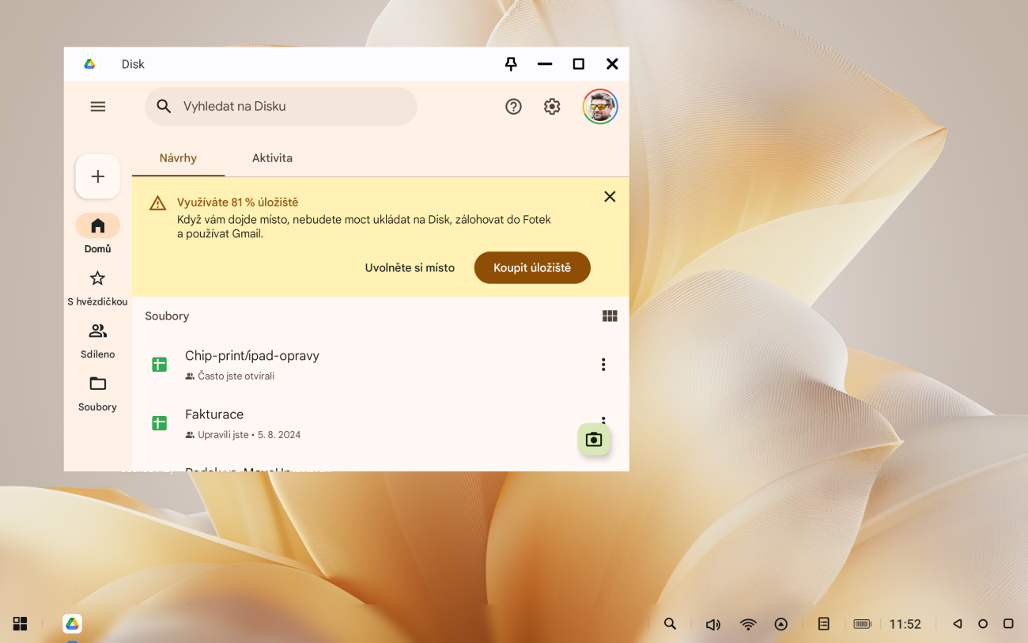
Task: Switch to grid layout view
Action: [610, 316]
